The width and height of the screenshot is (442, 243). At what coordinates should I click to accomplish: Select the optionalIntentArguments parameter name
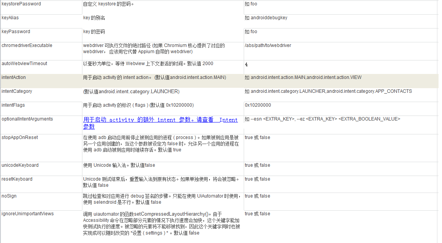click(27, 119)
